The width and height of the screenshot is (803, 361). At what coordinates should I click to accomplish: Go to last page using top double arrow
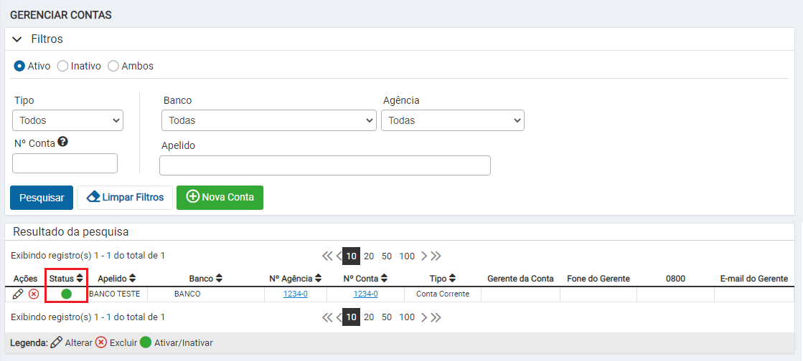pyautogui.click(x=436, y=256)
